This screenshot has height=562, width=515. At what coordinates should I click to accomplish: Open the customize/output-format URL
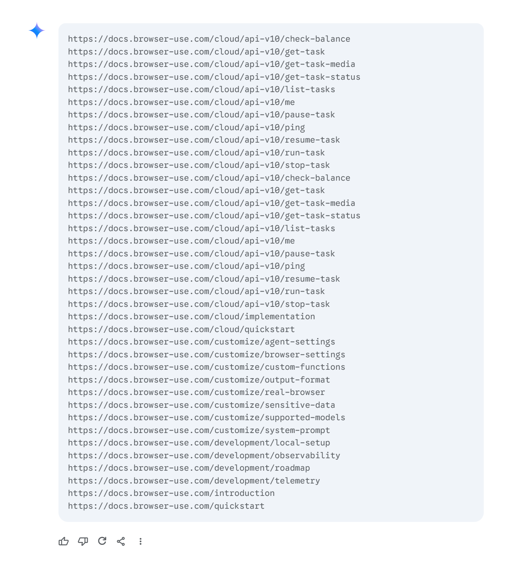point(199,380)
